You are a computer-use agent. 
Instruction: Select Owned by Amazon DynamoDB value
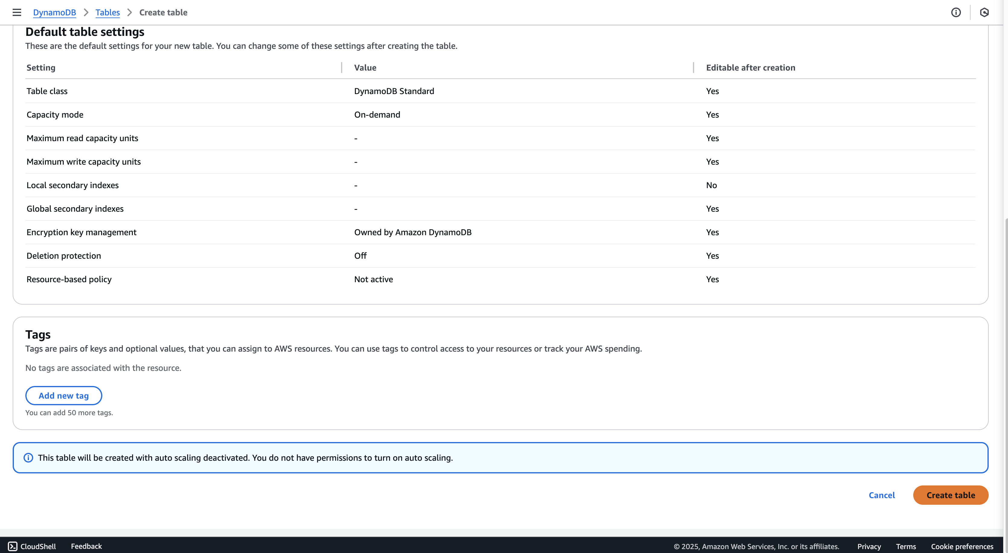(413, 232)
